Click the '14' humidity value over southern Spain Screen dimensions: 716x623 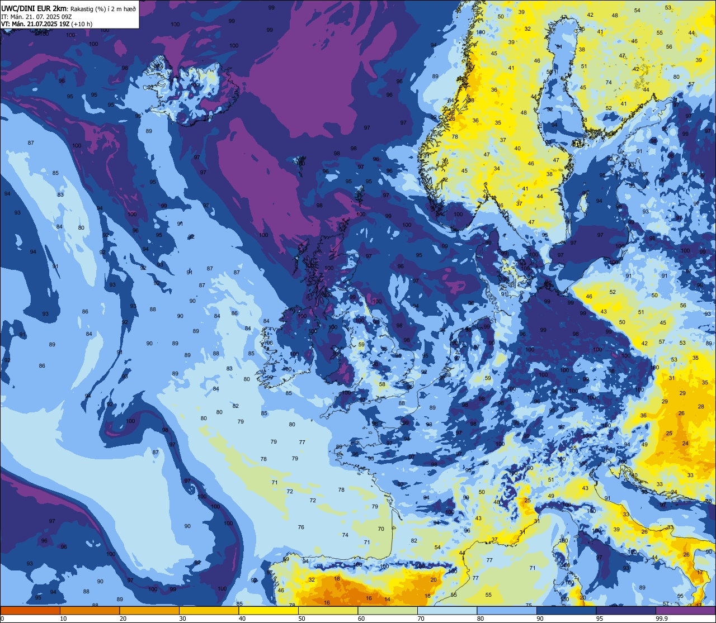pyautogui.click(x=387, y=599)
